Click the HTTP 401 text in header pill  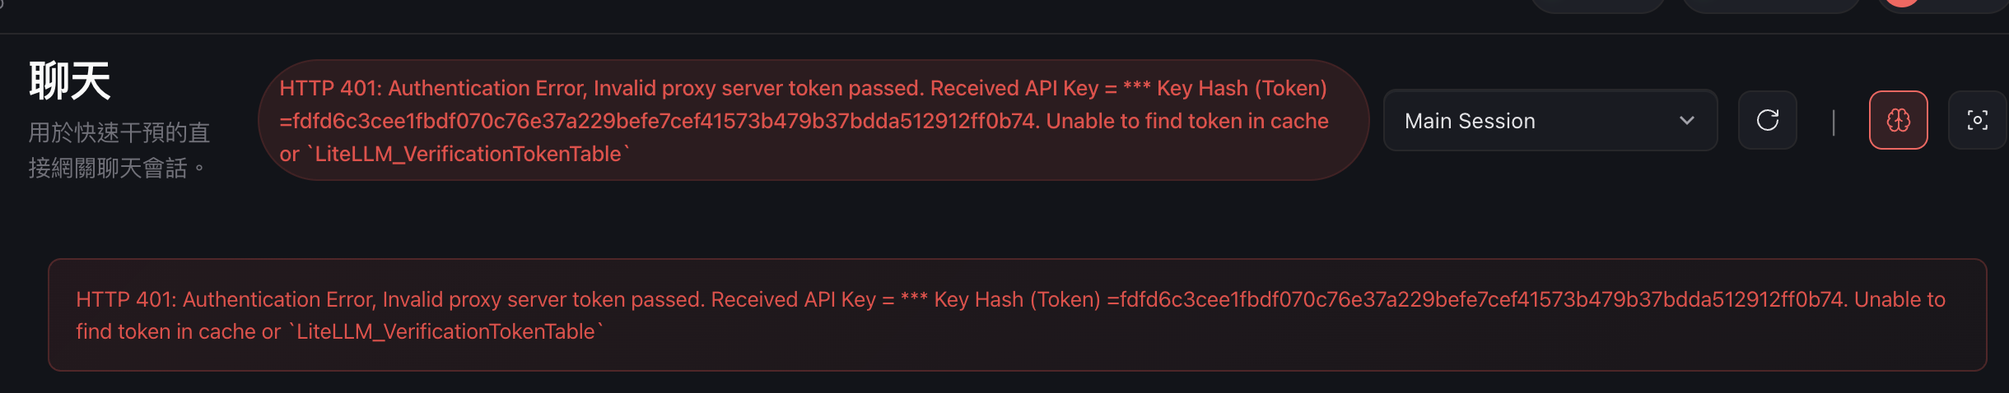(x=329, y=88)
